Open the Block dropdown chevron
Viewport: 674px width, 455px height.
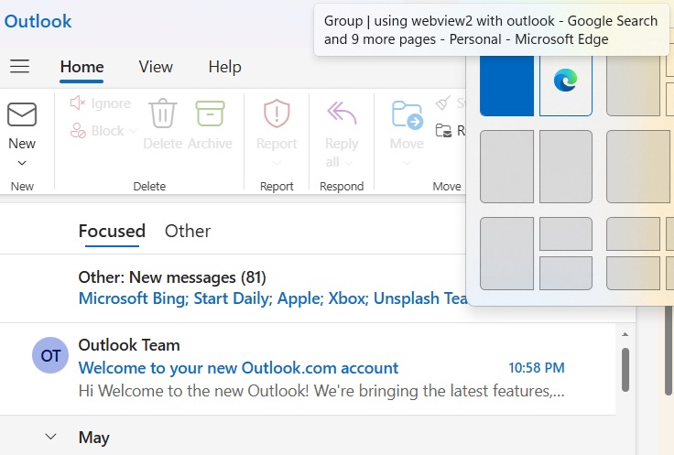(x=134, y=131)
